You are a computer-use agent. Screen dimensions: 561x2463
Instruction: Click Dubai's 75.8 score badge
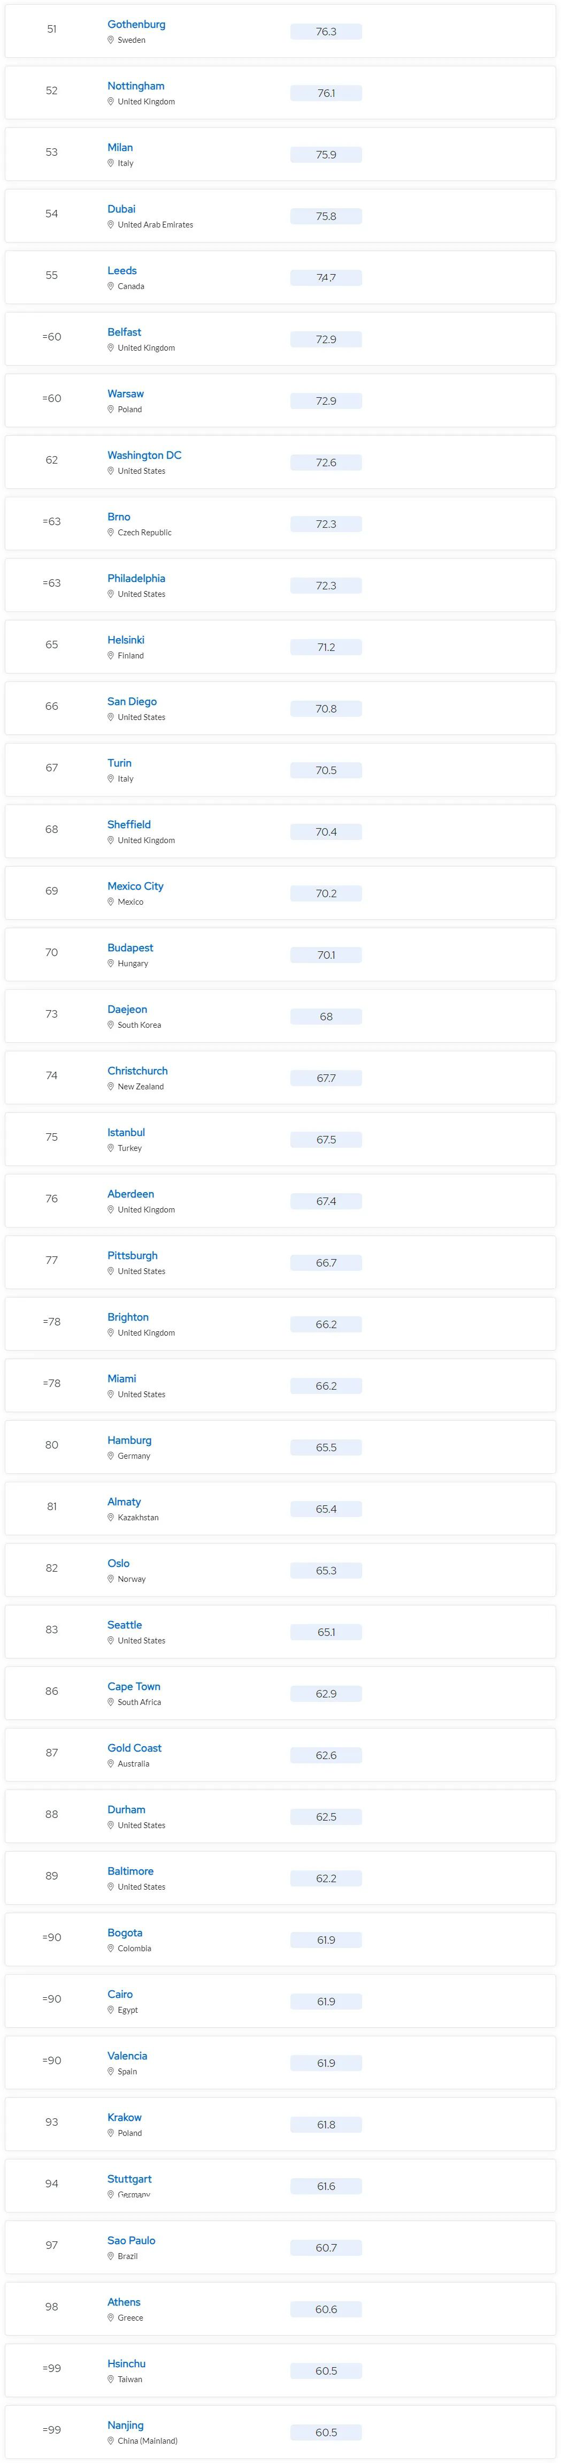coord(326,217)
